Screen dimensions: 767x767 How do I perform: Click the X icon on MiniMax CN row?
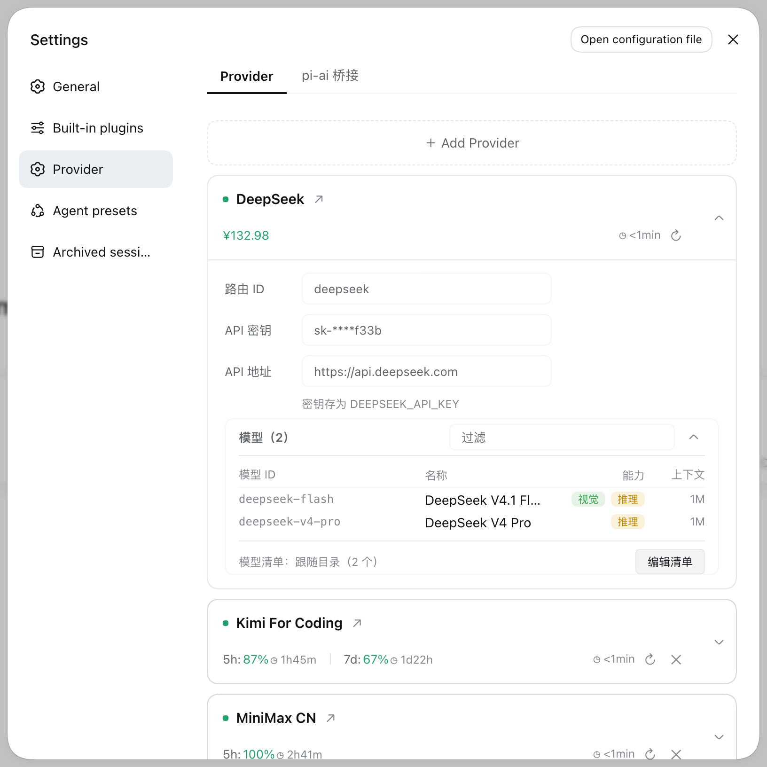point(676,754)
